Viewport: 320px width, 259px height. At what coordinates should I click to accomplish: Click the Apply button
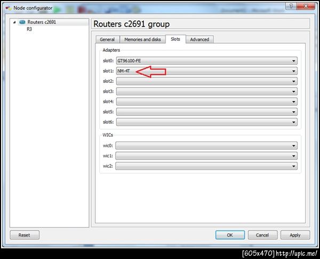tap(295, 235)
